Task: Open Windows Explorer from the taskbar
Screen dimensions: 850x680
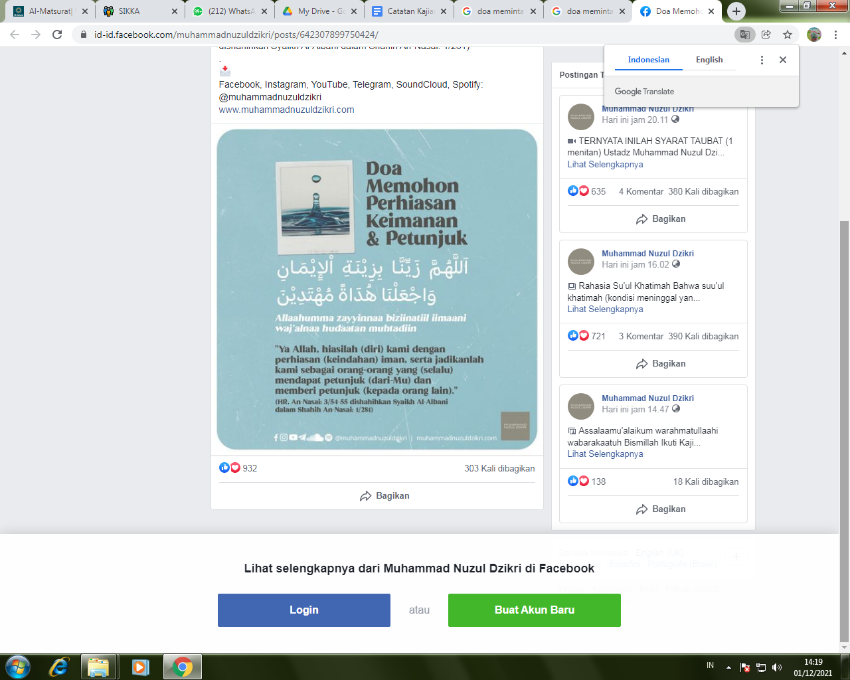Action: (99, 667)
